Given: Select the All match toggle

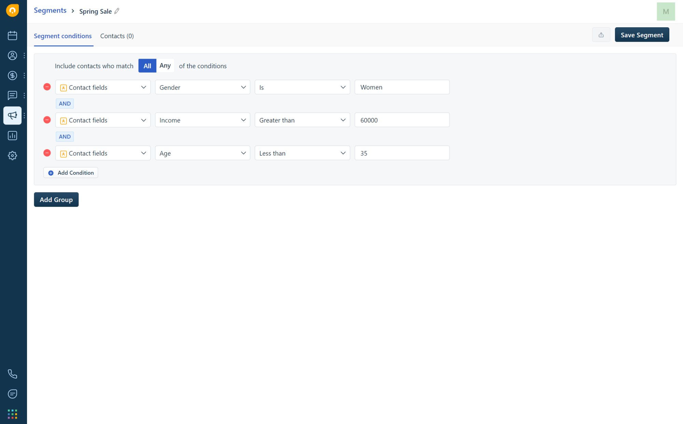Looking at the screenshot, I should tap(147, 65).
